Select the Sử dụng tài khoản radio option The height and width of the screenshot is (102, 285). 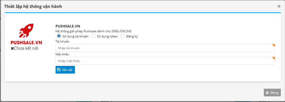(x=59, y=36)
